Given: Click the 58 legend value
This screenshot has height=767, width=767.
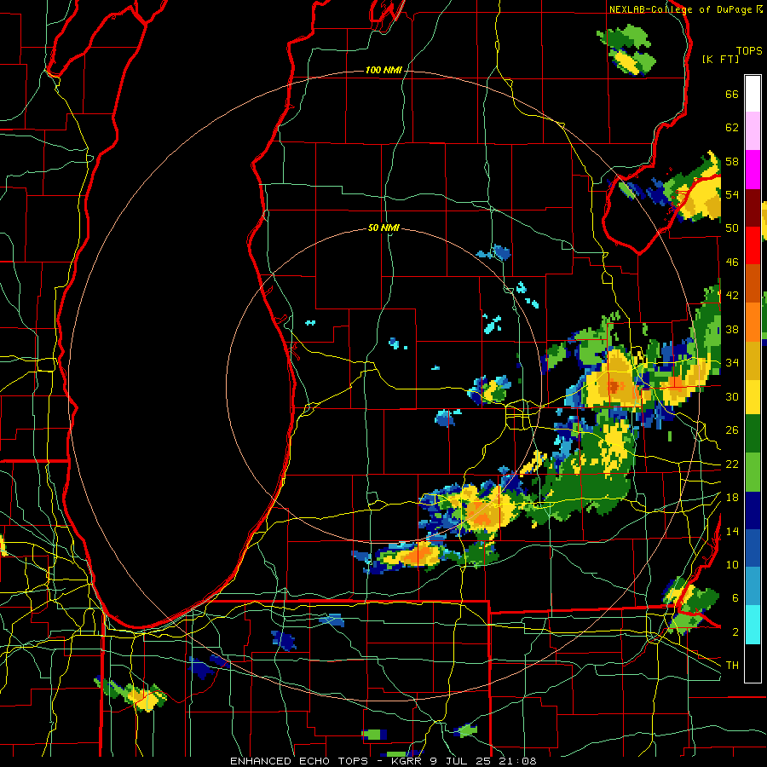Looking at the screenshot, I should (732, 161).
